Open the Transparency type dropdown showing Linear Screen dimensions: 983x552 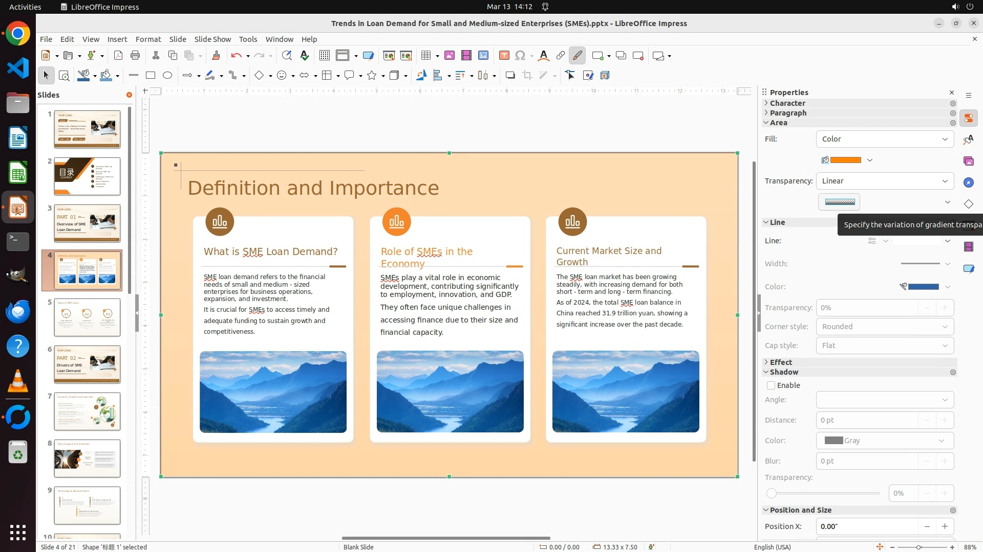[885, 181]
